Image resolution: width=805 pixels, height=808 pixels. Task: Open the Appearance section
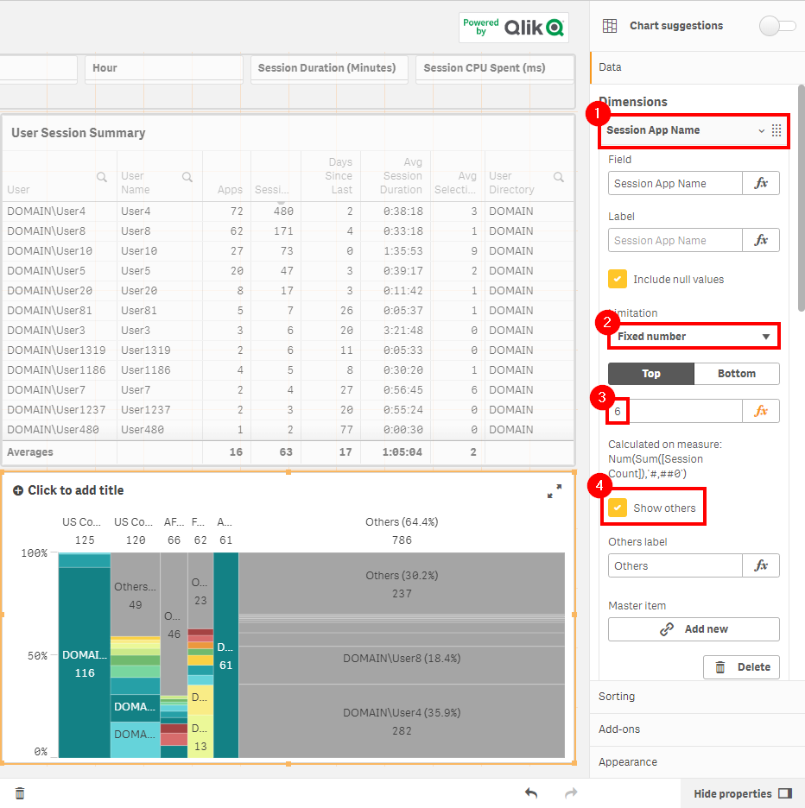[x=628, y=762]
